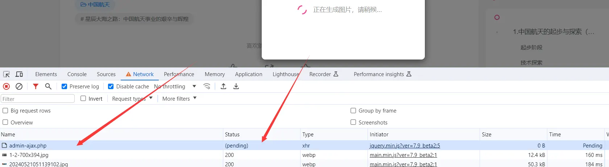Viewport: 609px width, 167px height.
Task: Import HAR file upload icon
Action: point(224,87)
